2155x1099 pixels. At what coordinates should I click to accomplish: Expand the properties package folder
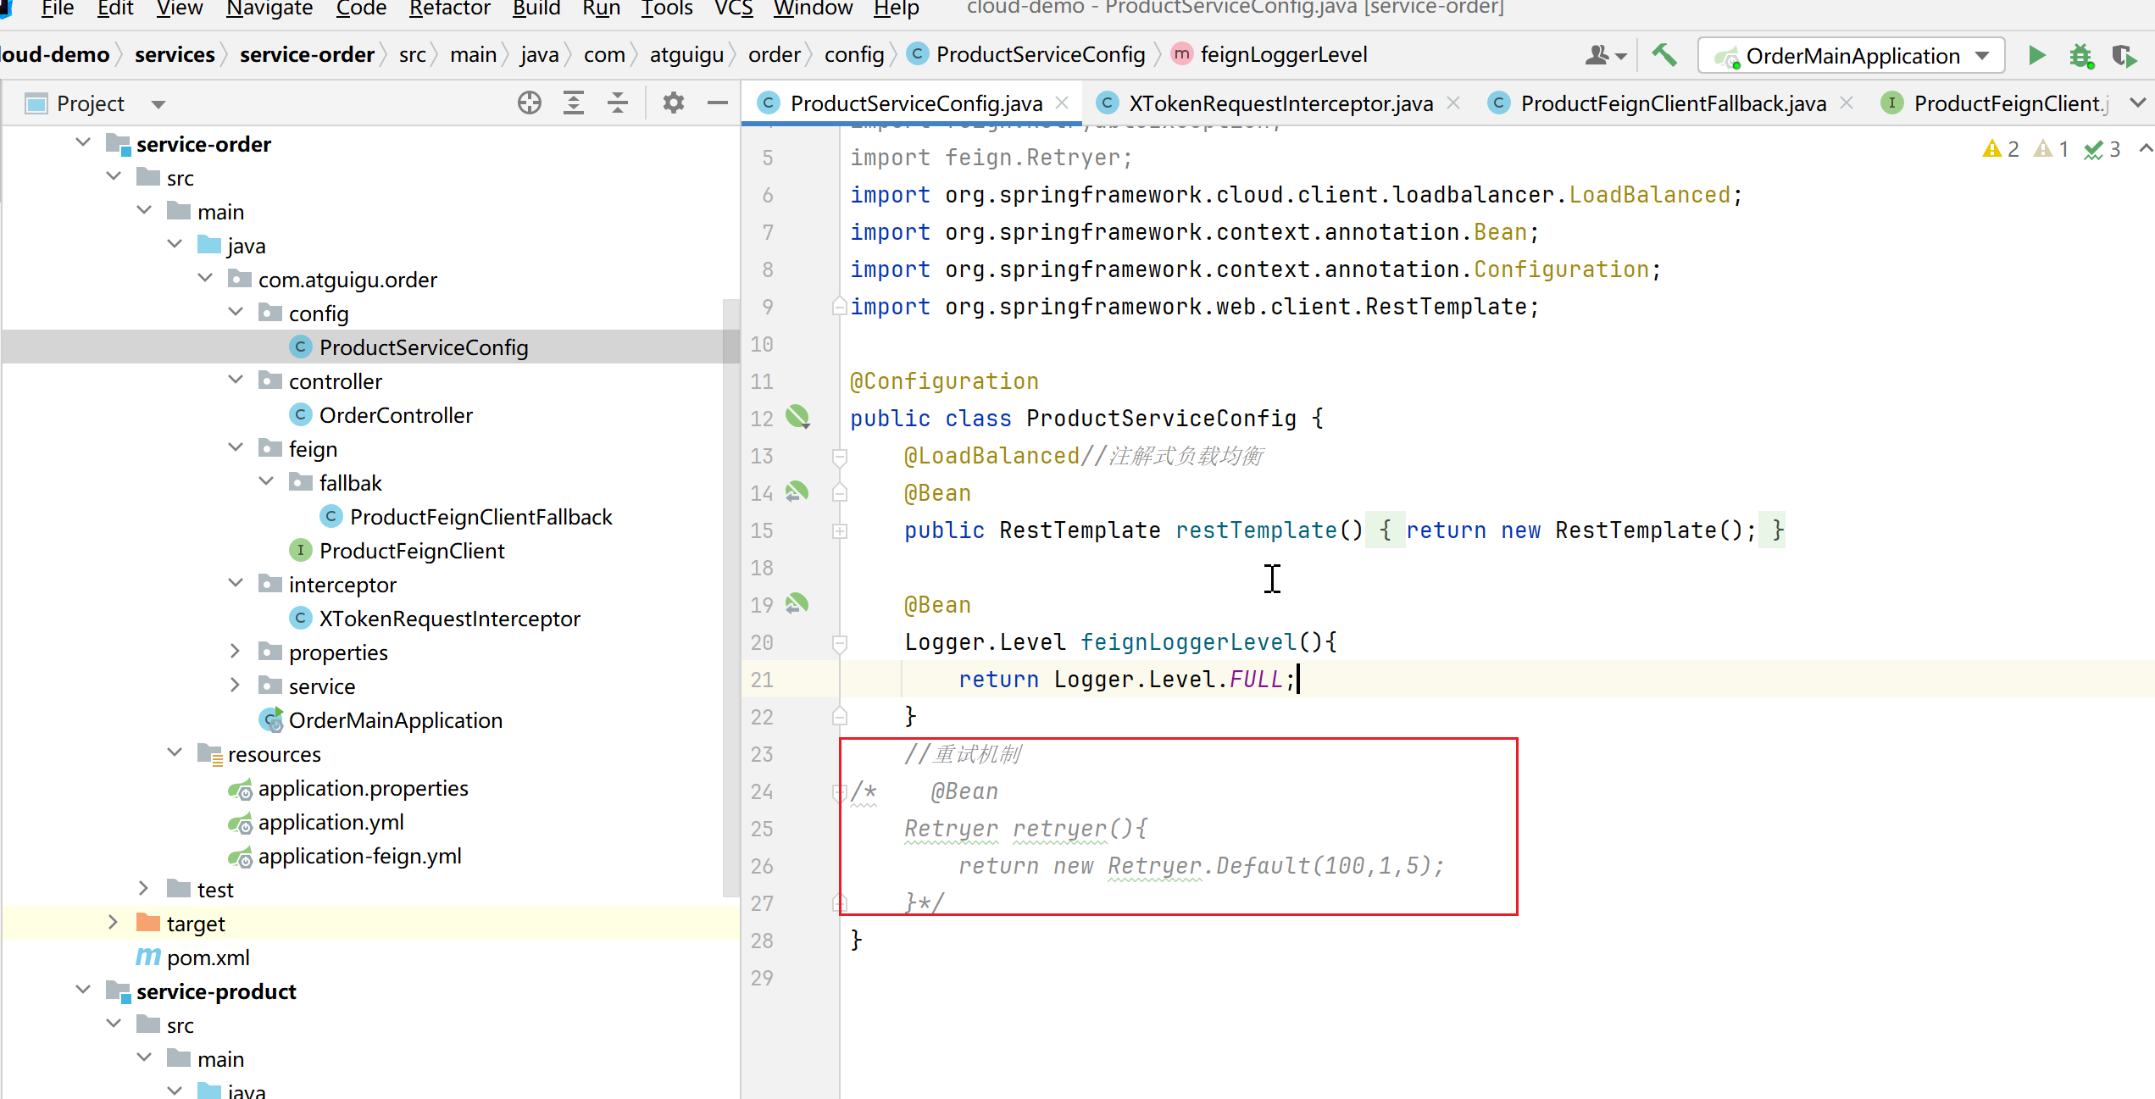[235, 652]
